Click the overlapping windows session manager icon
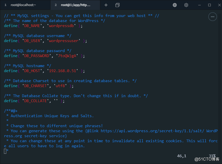This screenshot has width=222, height=164. click(x=117, y=5)
